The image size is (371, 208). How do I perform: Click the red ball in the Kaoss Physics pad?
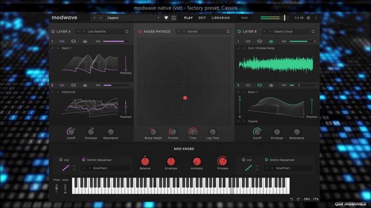185,98
